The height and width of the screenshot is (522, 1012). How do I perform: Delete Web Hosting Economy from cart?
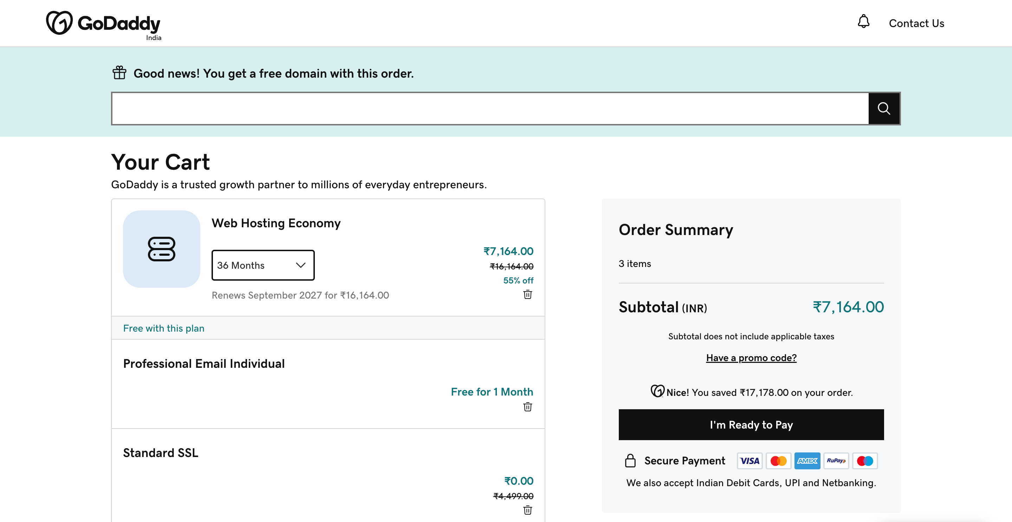pyautogui.click(x=527, y=295)
